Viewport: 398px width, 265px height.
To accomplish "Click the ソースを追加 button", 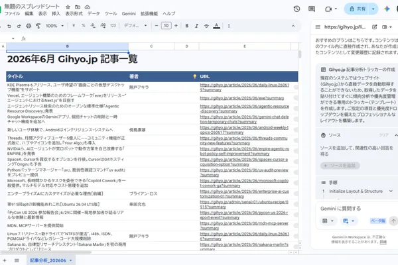I will [340, 166].
